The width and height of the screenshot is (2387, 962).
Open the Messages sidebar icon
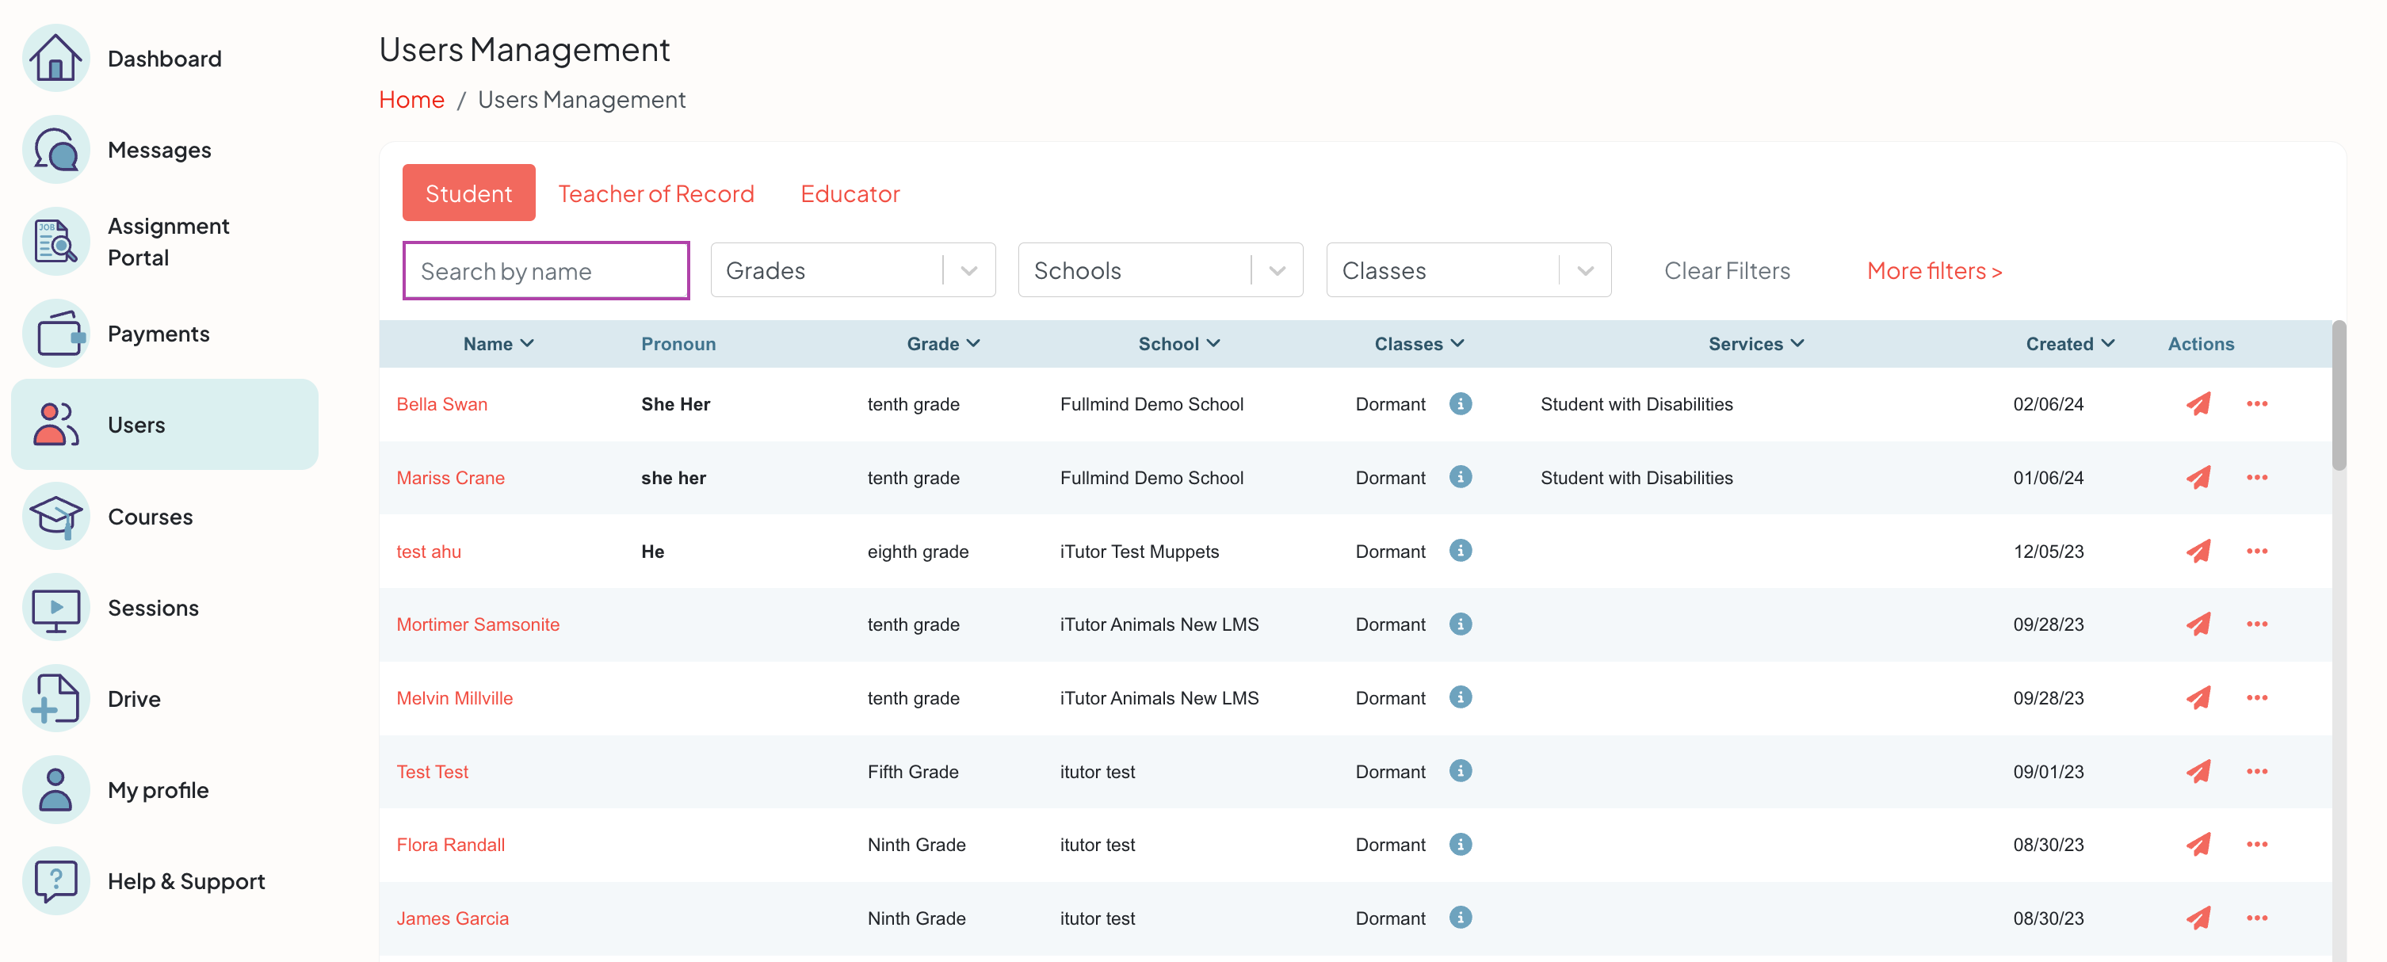55,148
